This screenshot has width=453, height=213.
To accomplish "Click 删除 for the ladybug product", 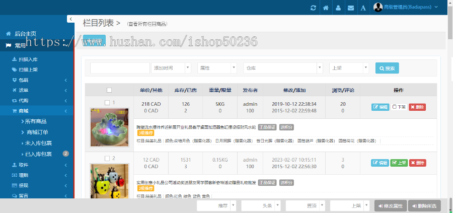I will [x=417, y=163].
